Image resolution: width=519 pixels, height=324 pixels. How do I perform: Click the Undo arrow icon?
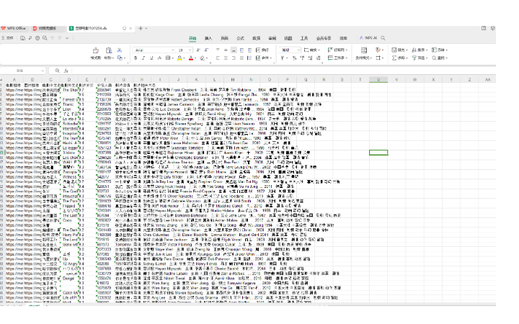click(x=53, y=38)
